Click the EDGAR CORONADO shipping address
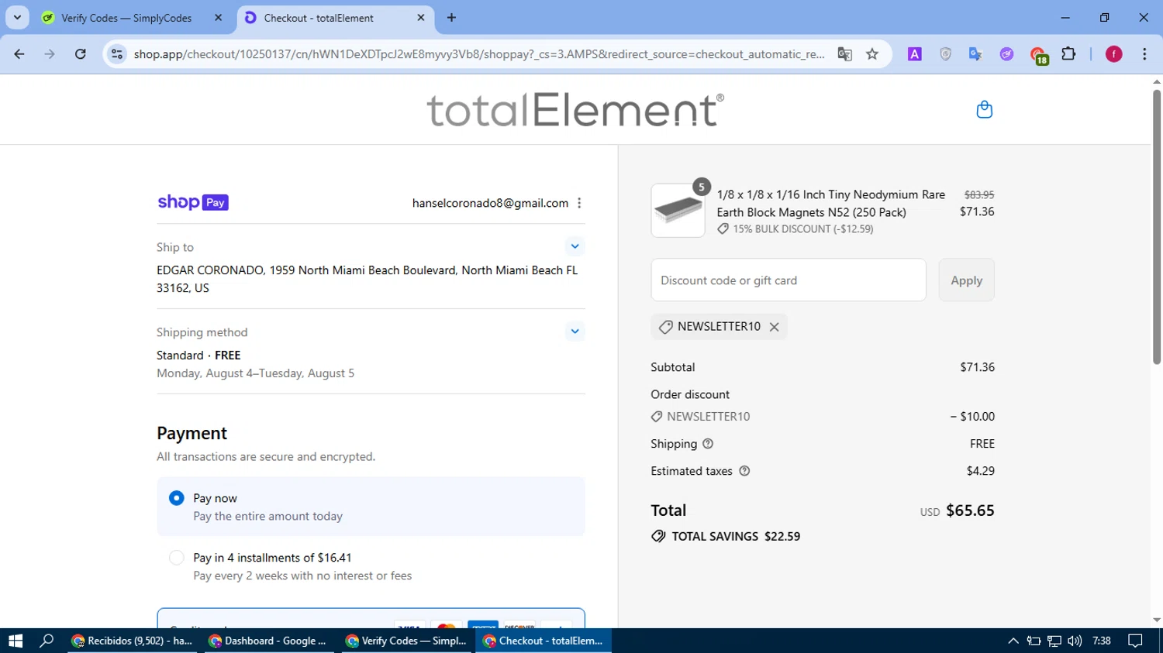 (368, 279)
